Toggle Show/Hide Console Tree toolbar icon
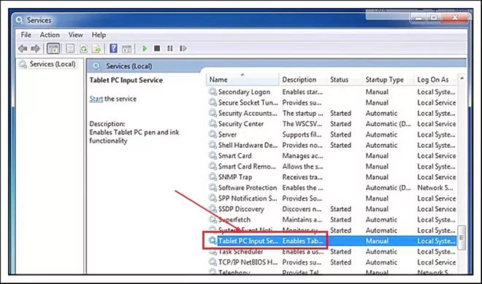 53,48
